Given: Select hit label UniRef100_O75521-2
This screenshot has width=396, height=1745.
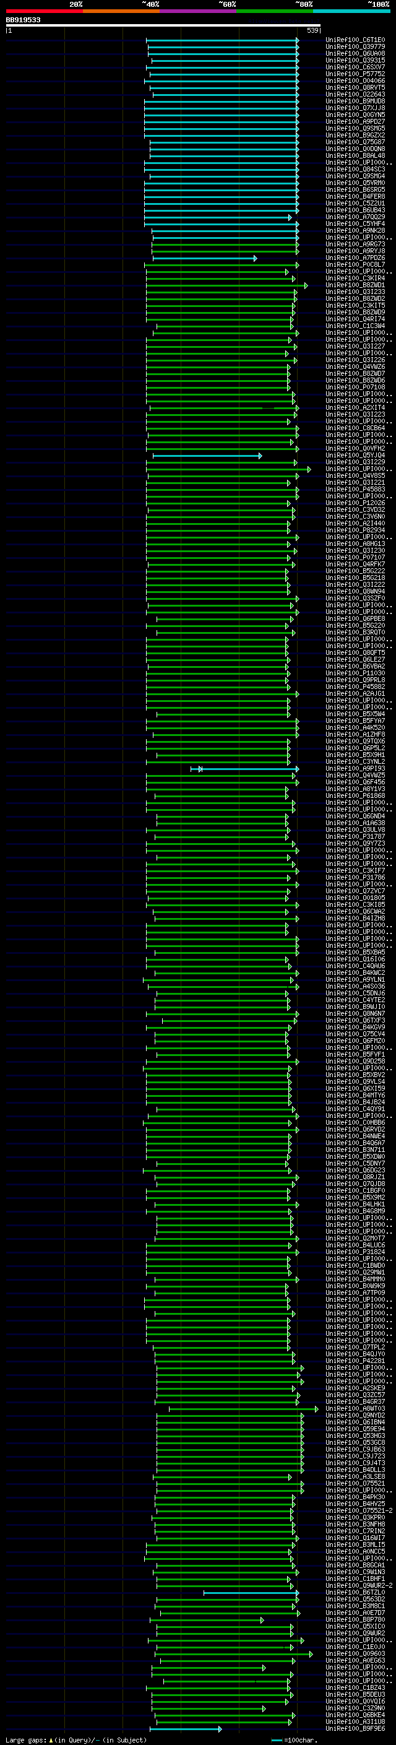Looking at the screenshot, I should pos(359,1510).
